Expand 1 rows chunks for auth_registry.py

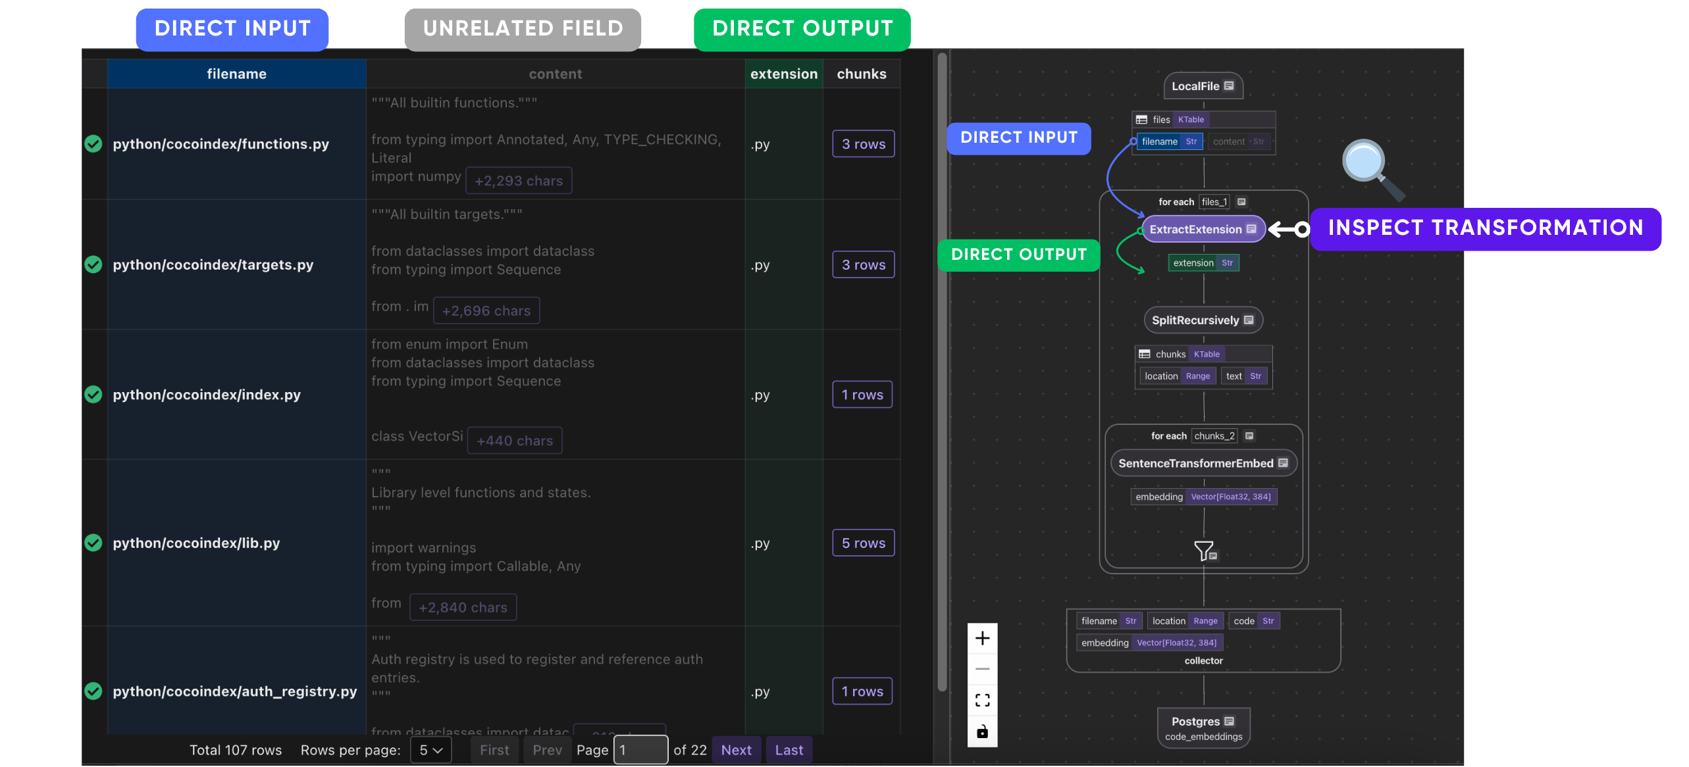coord(862,691)
